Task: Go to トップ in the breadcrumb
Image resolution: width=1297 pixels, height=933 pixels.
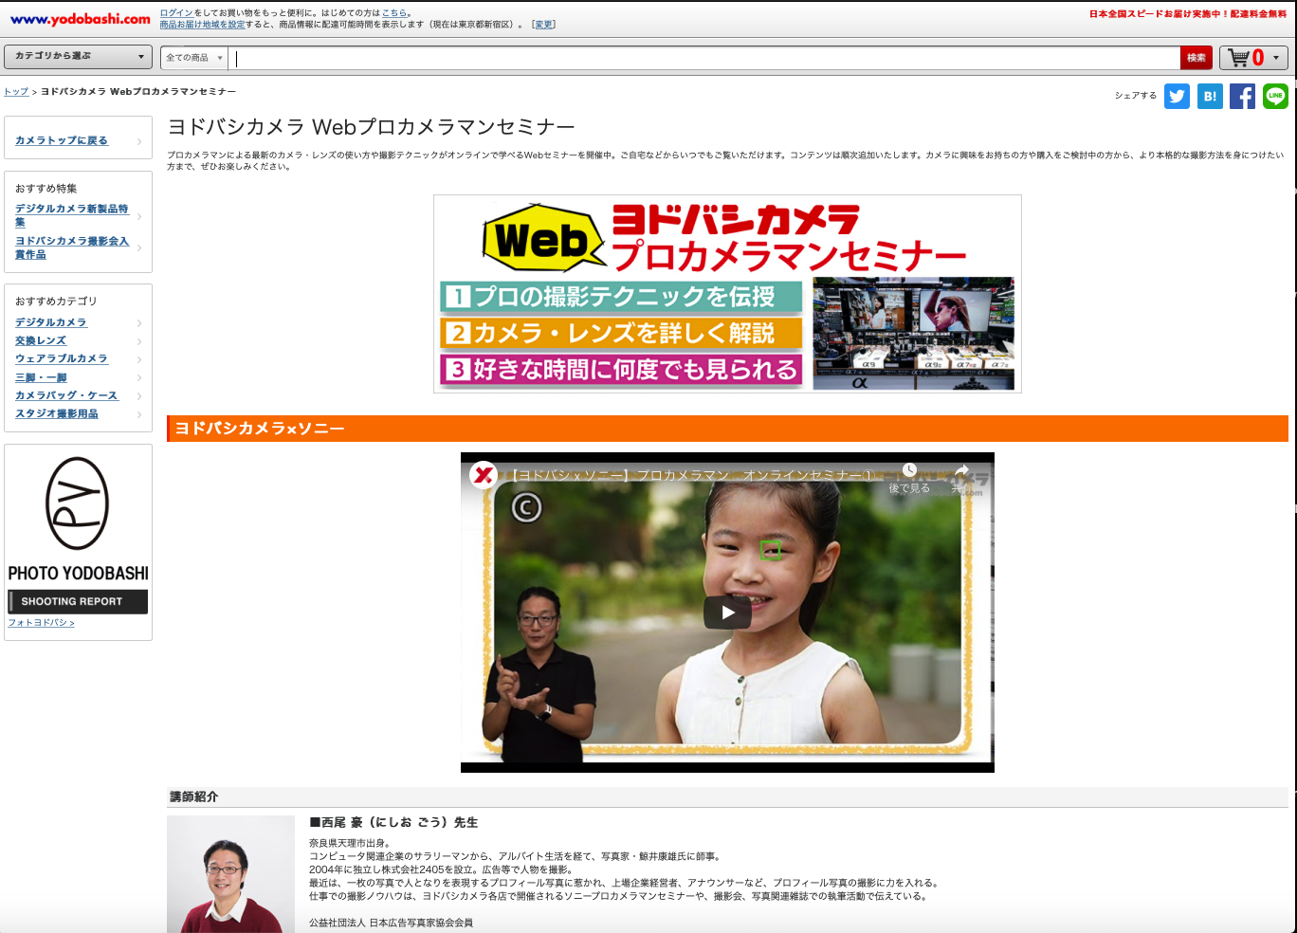Action: [x=16, y=92]
